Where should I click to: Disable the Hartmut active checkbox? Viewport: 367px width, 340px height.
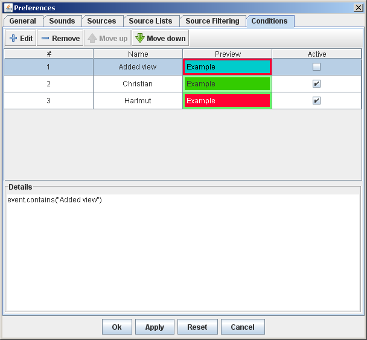click(x=316, y=101)
